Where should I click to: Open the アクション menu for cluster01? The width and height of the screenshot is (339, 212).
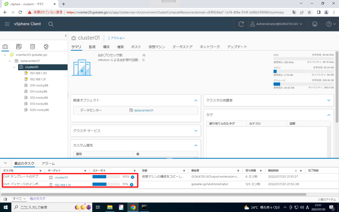[x=117, y=38]
